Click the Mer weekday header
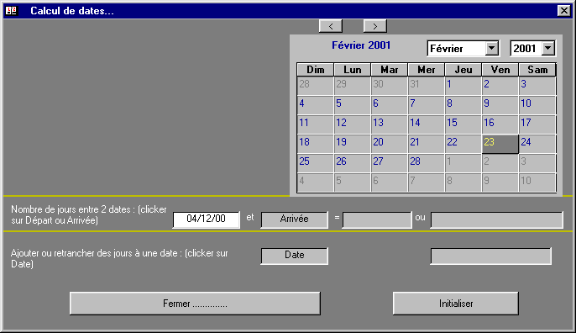Image resolution: width=576 pixels, height=333 pixels. (427, 70)
